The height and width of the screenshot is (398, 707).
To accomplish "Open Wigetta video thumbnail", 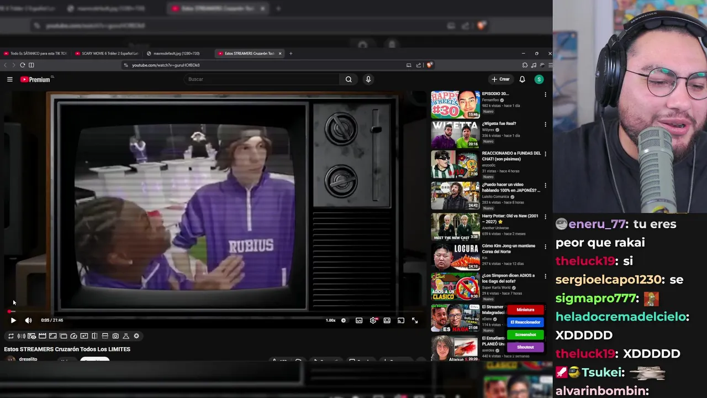I will click(455, 134).
